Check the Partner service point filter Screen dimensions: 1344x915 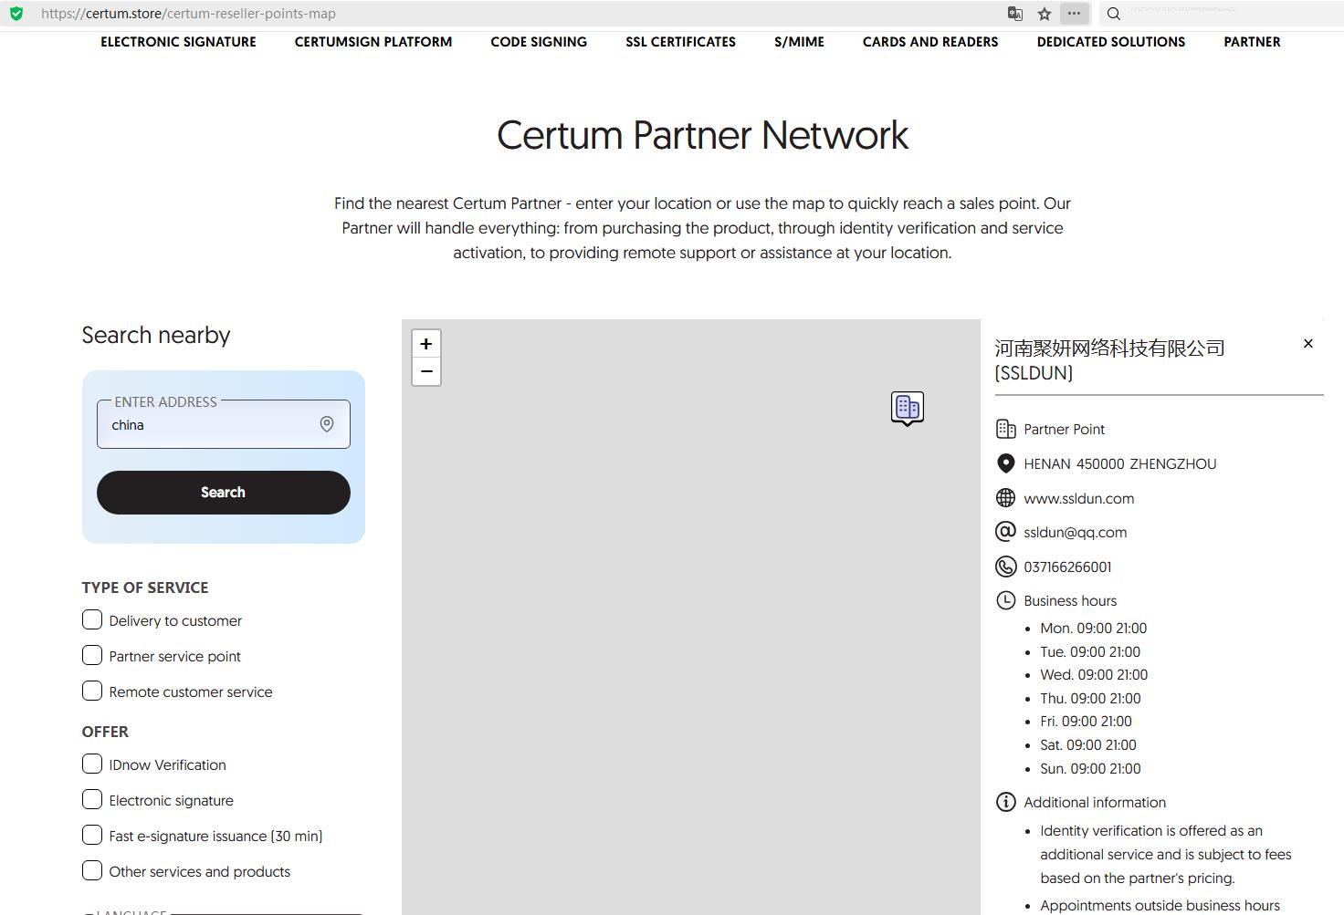(x=92, y=656)
